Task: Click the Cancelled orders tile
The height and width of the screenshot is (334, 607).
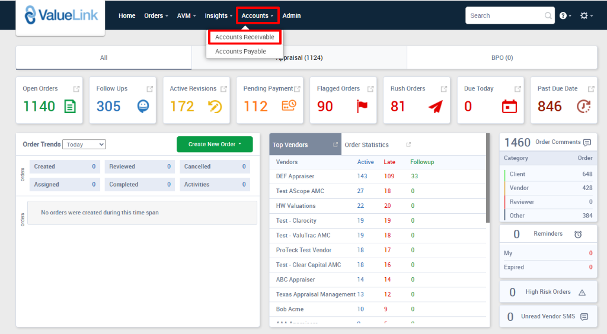Action: [215, 166]
